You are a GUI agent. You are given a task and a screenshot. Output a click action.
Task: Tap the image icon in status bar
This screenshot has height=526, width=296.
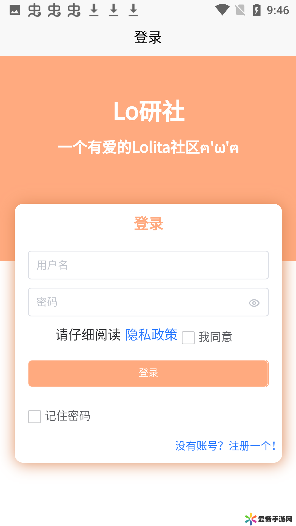coord(15,10)
